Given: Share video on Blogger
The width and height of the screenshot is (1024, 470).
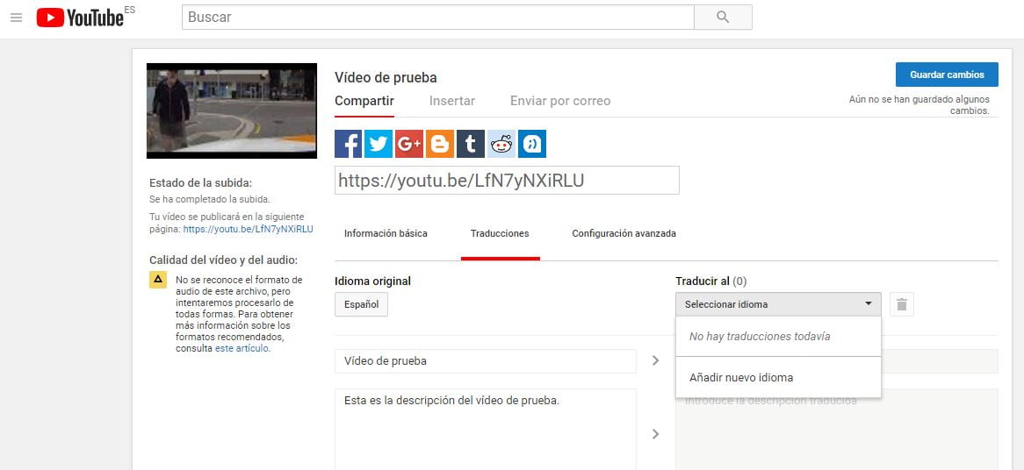Looking at the screenshot, I should 440,144.
